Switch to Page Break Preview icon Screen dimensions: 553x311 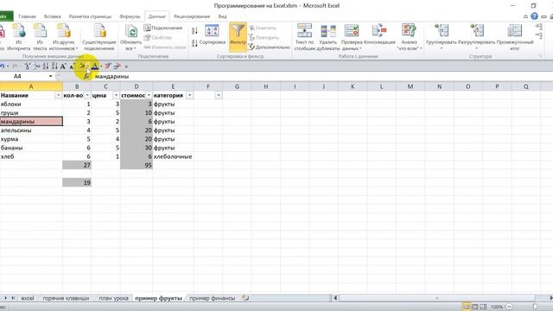point(483,307)
